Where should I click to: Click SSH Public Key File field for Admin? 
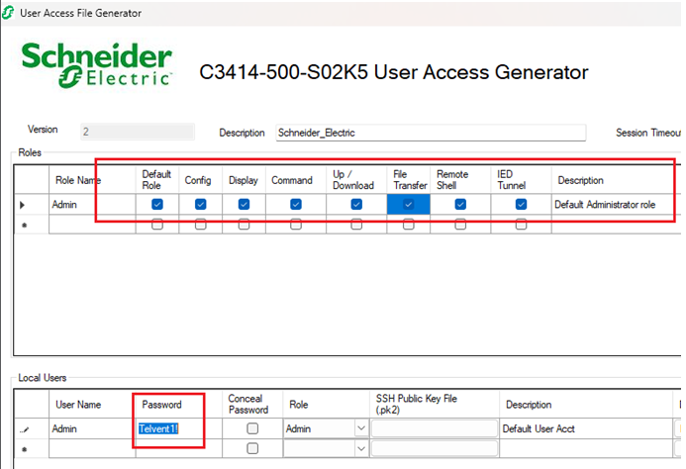pyautogui.click(x=435, y=428)
